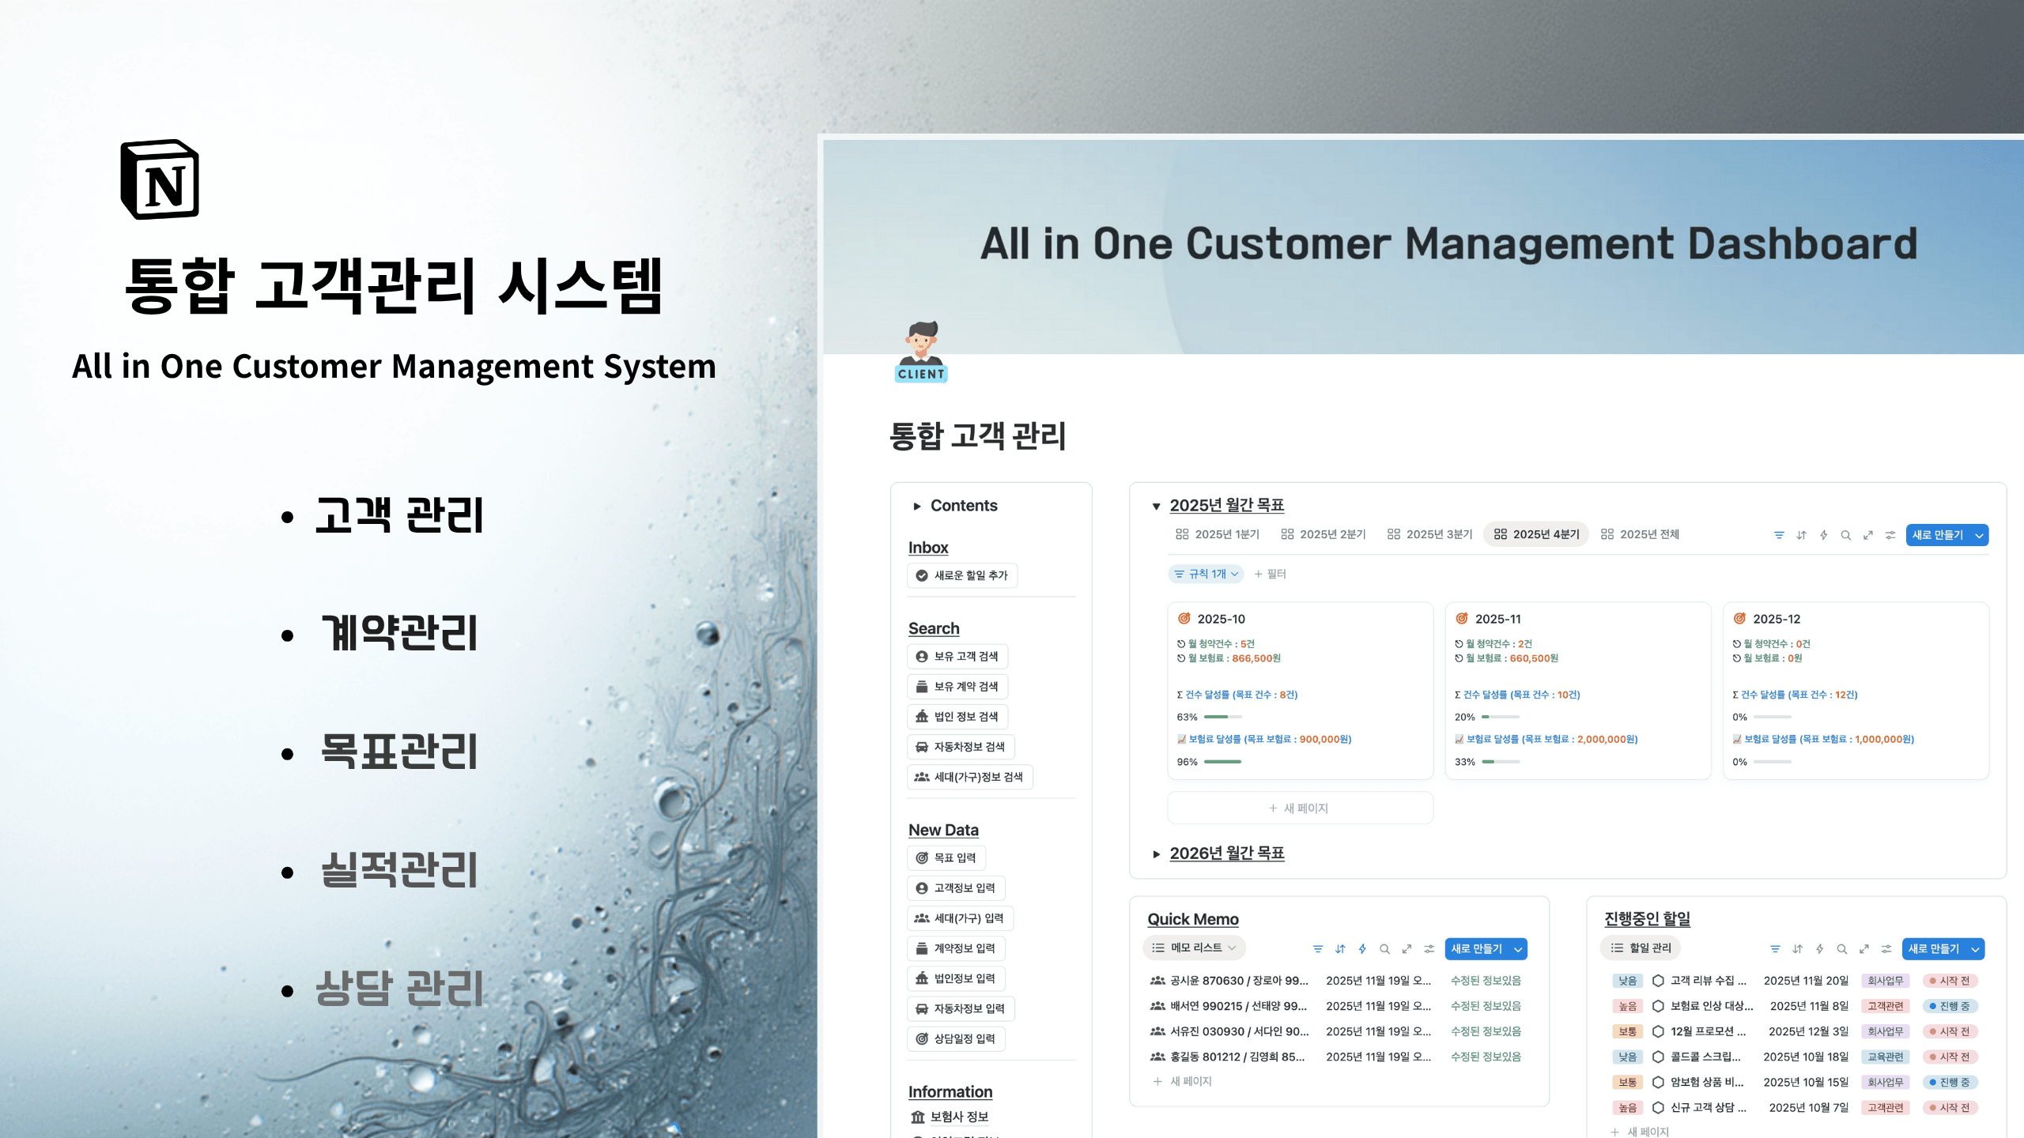The width and height of the screenshot is (2024, 1138).
Task: Click the 보유 고객 검색 button
Action: pos(957,657)
